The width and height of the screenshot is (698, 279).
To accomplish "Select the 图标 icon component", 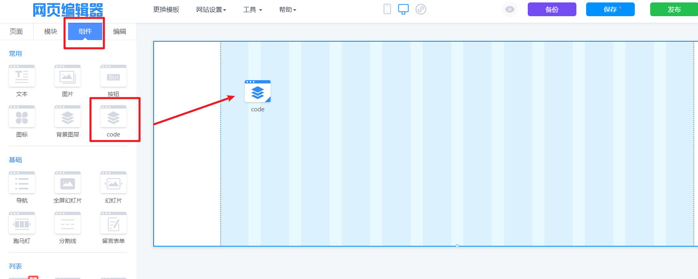I will (x=22, y=117).
